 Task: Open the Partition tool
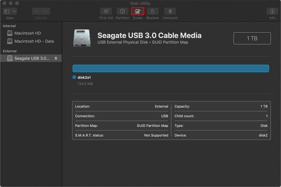[x=123, y=11]
